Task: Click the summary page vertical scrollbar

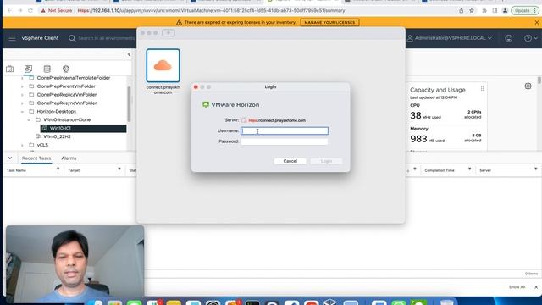Action: tap(539, 80)
